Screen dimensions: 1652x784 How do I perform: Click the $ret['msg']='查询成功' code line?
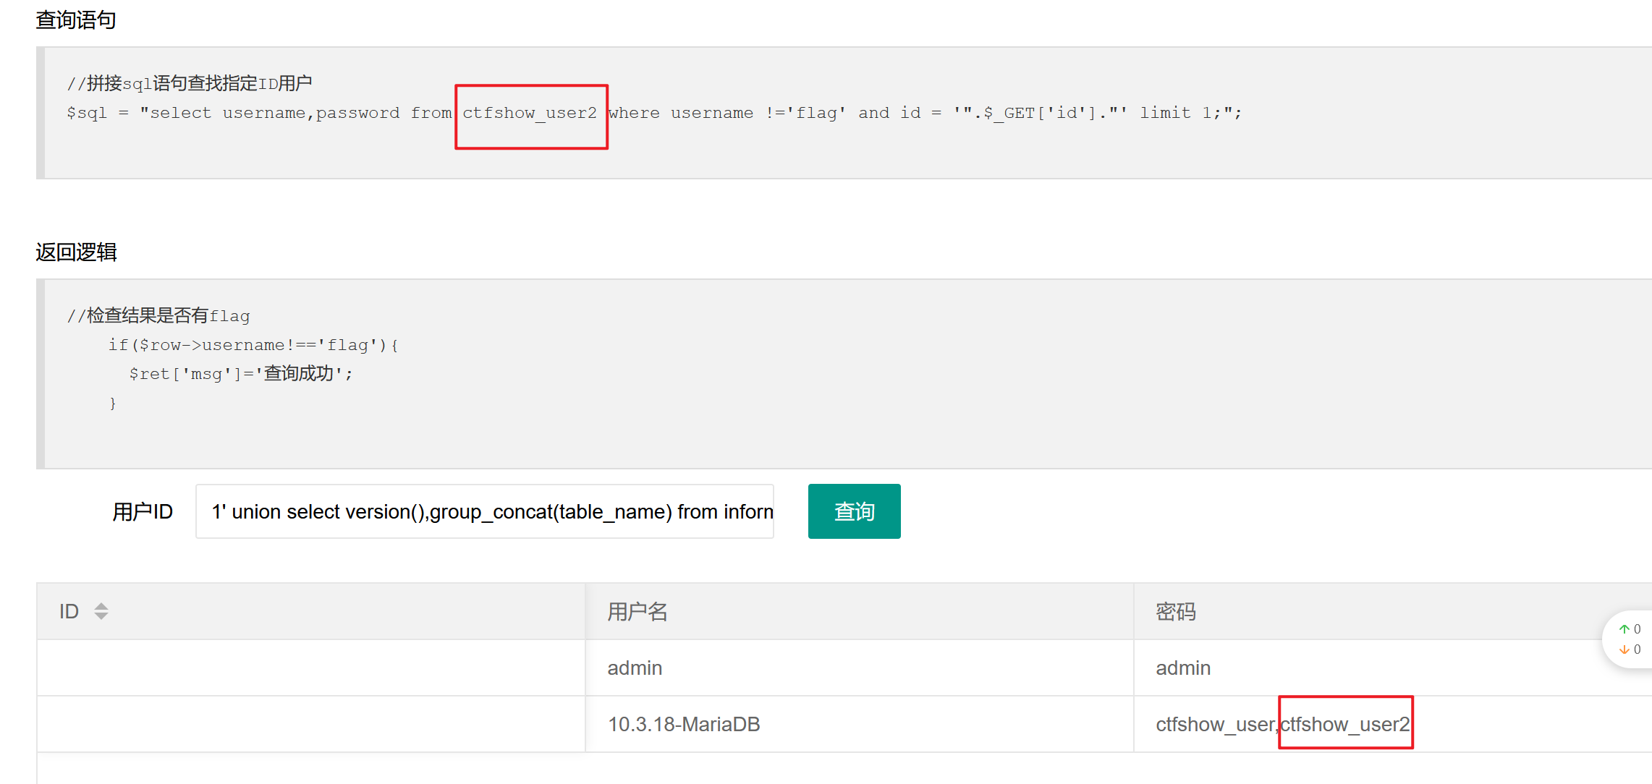(x=240, y=374)
